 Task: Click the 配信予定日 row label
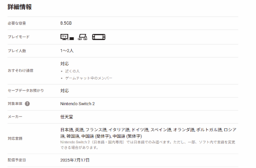17,160
